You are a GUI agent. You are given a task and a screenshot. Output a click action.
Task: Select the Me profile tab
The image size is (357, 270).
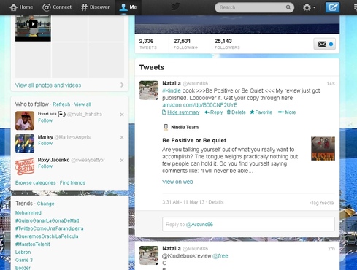click(x=128, y=7)
